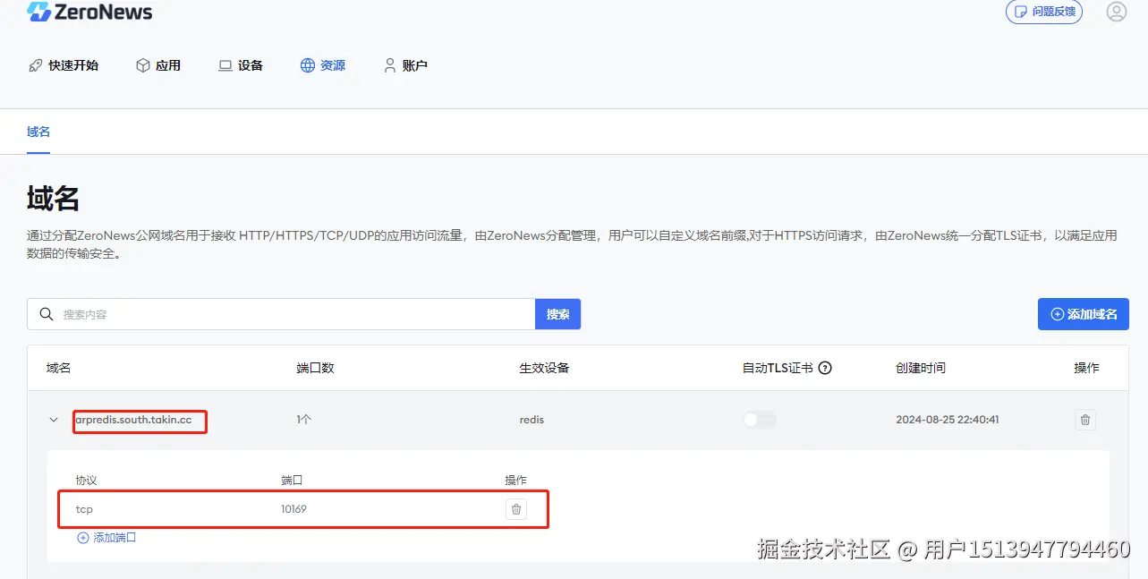Open the 资源 menu

pos(323,65)
